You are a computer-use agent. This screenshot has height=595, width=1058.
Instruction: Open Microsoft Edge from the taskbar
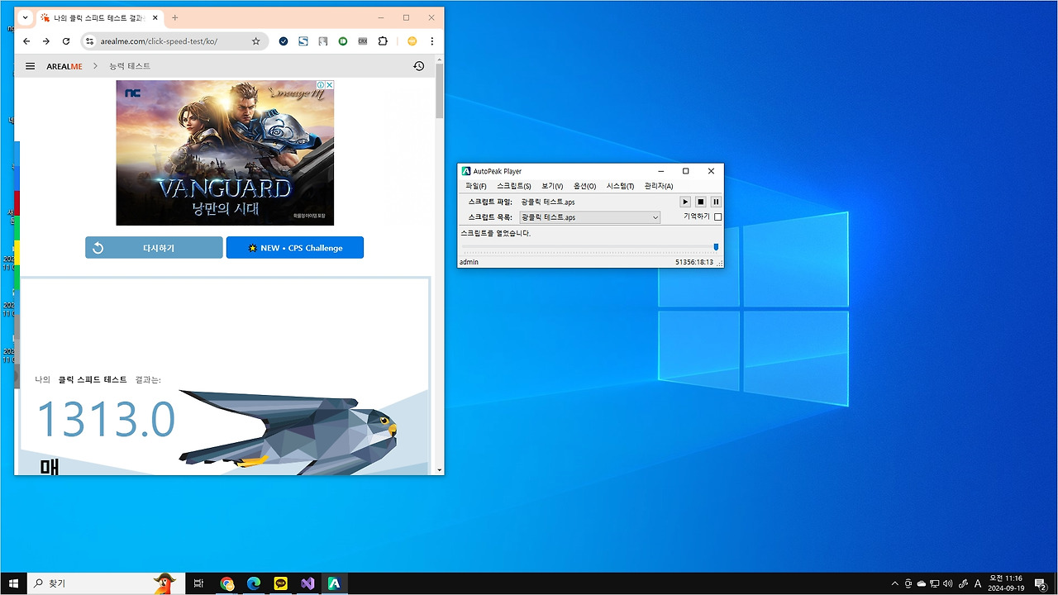click(254, 583)
